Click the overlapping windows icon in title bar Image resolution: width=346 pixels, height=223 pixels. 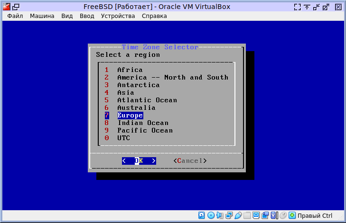[x=16, y=7]
